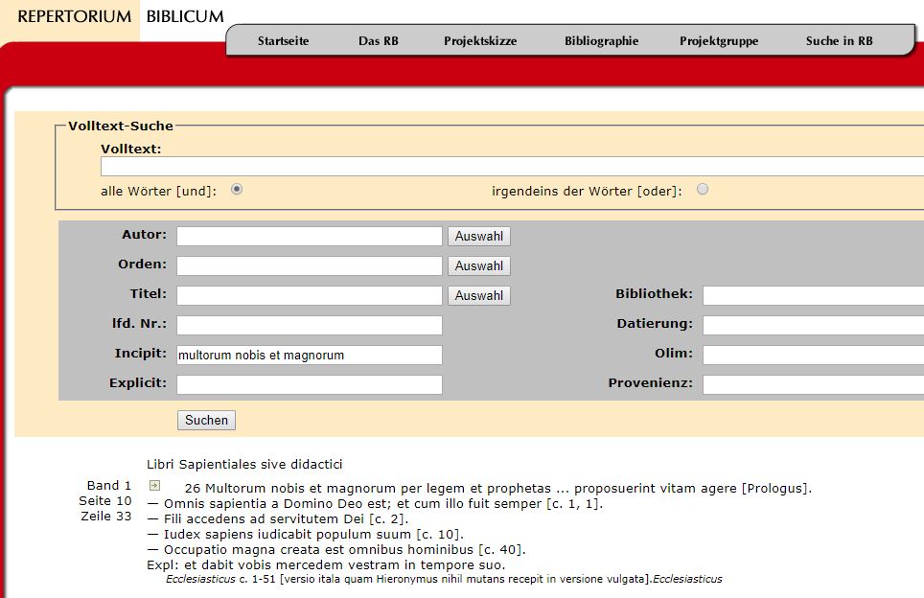Screen dimensions: 924x598
Task: Click the Auswahl button next to Orden
Action: click(x=479, y=265)
